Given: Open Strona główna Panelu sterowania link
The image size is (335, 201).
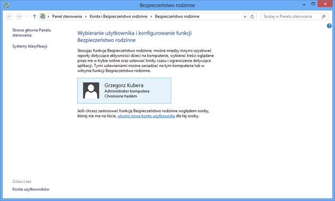Looking at the screenshot, I should pyautogui.click(x=31, y=32).
